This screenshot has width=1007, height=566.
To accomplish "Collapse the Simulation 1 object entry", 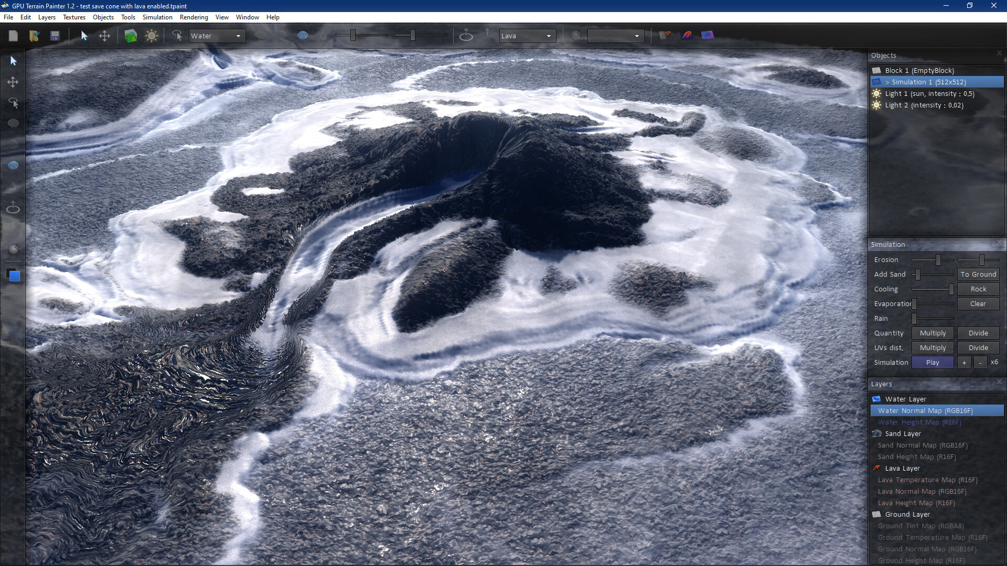I will [x=887, y=82].
